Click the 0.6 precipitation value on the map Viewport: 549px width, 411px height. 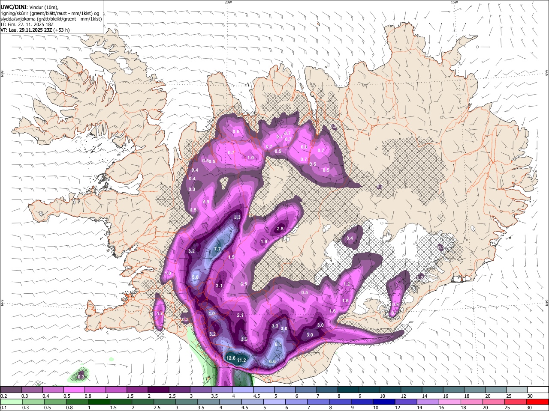(x=236, y=131)
